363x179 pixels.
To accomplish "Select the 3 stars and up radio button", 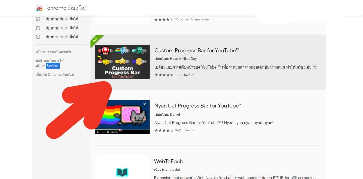I will coord(38,28).
